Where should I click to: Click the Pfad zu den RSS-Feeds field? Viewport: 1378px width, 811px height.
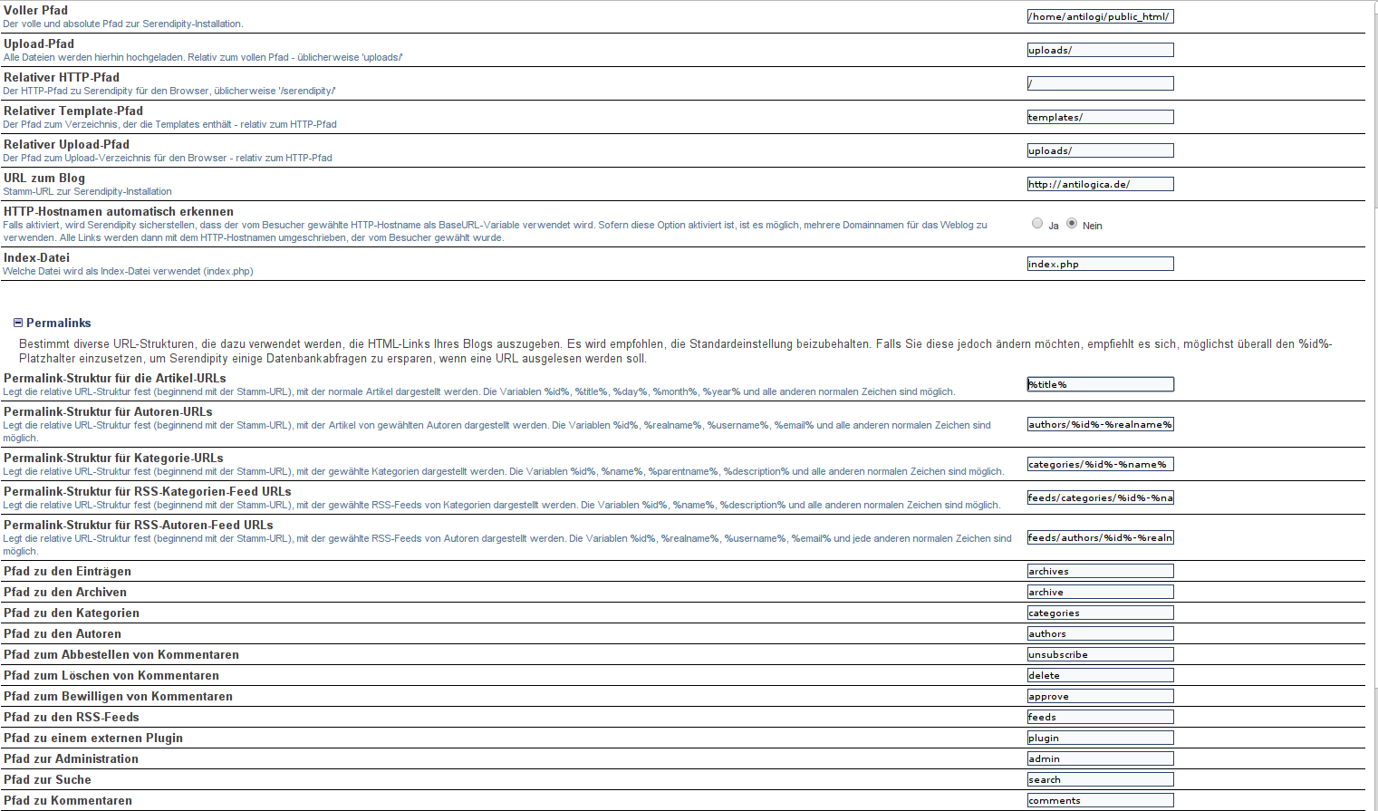[1100, 717]
